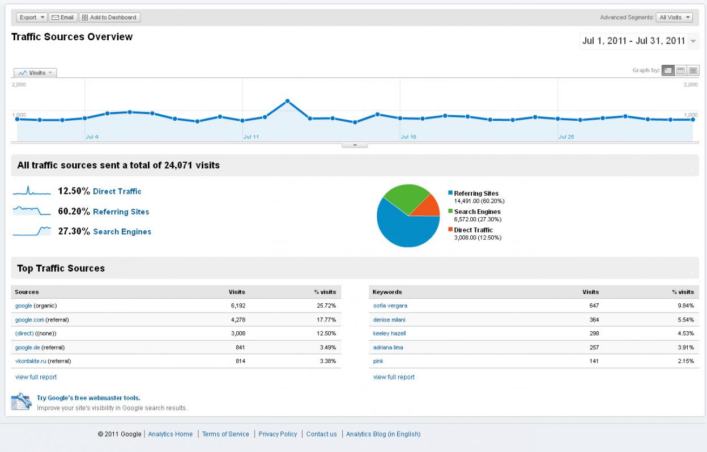Image resolution: width=707 pixels, height=452 pixels.
Task: Open keyword denise milani
Action: (389, 320)
